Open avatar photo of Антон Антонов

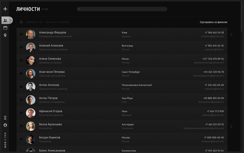[x=30, y=87]
